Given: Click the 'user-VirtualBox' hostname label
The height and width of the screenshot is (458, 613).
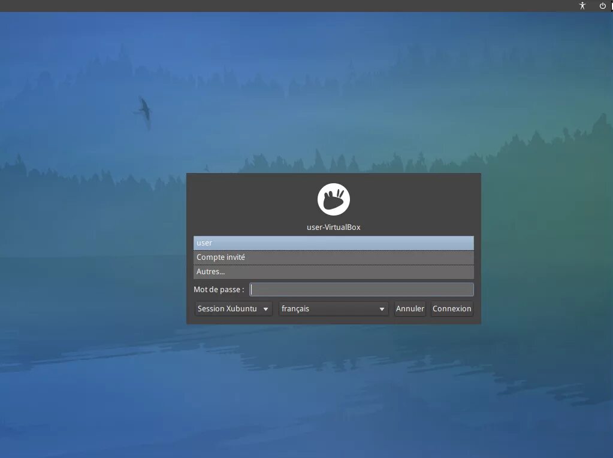Looking at the screenshot, I should coord(333,227).
